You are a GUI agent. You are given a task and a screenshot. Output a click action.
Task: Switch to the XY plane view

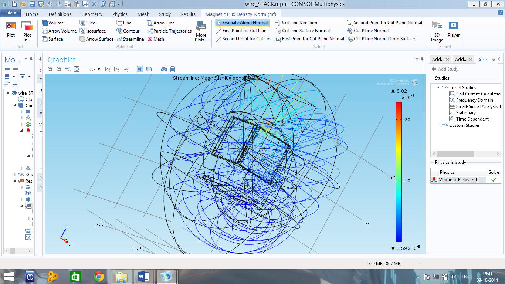[108, 69]
